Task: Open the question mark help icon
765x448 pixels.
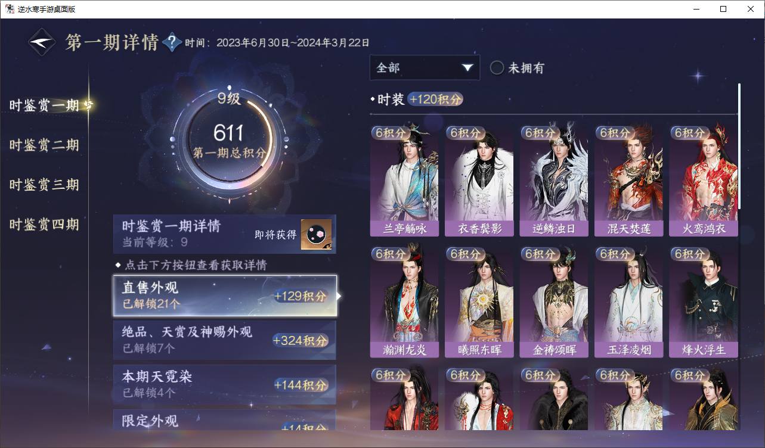Action: pyautogui.click(x=172, y=42)
